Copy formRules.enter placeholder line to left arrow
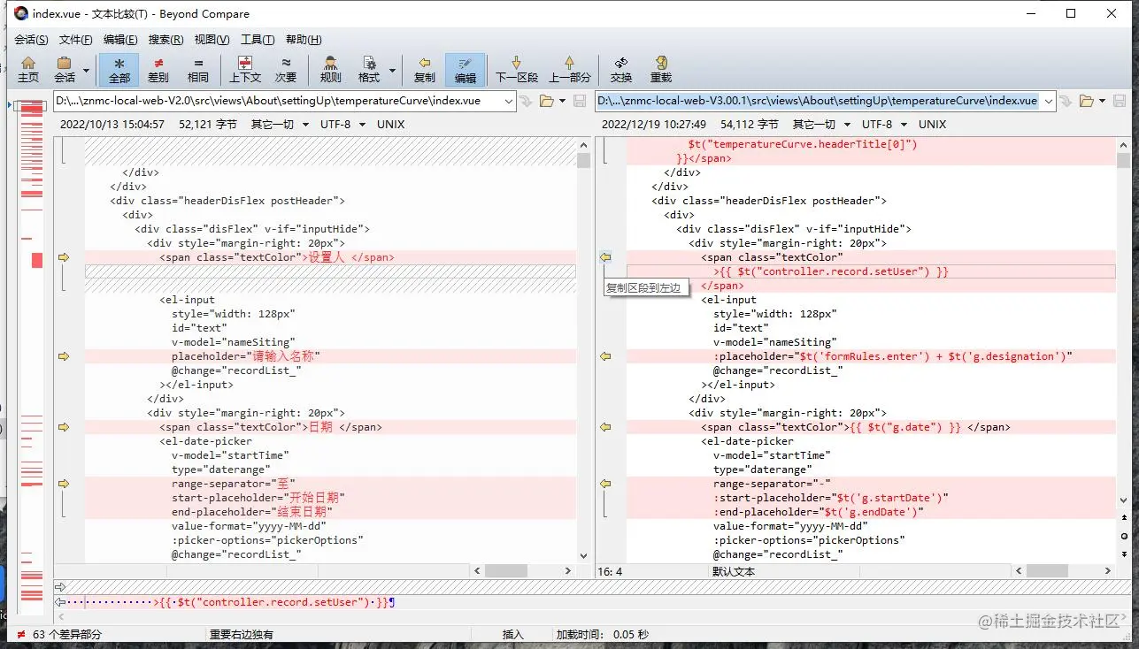 coord(605,356)
